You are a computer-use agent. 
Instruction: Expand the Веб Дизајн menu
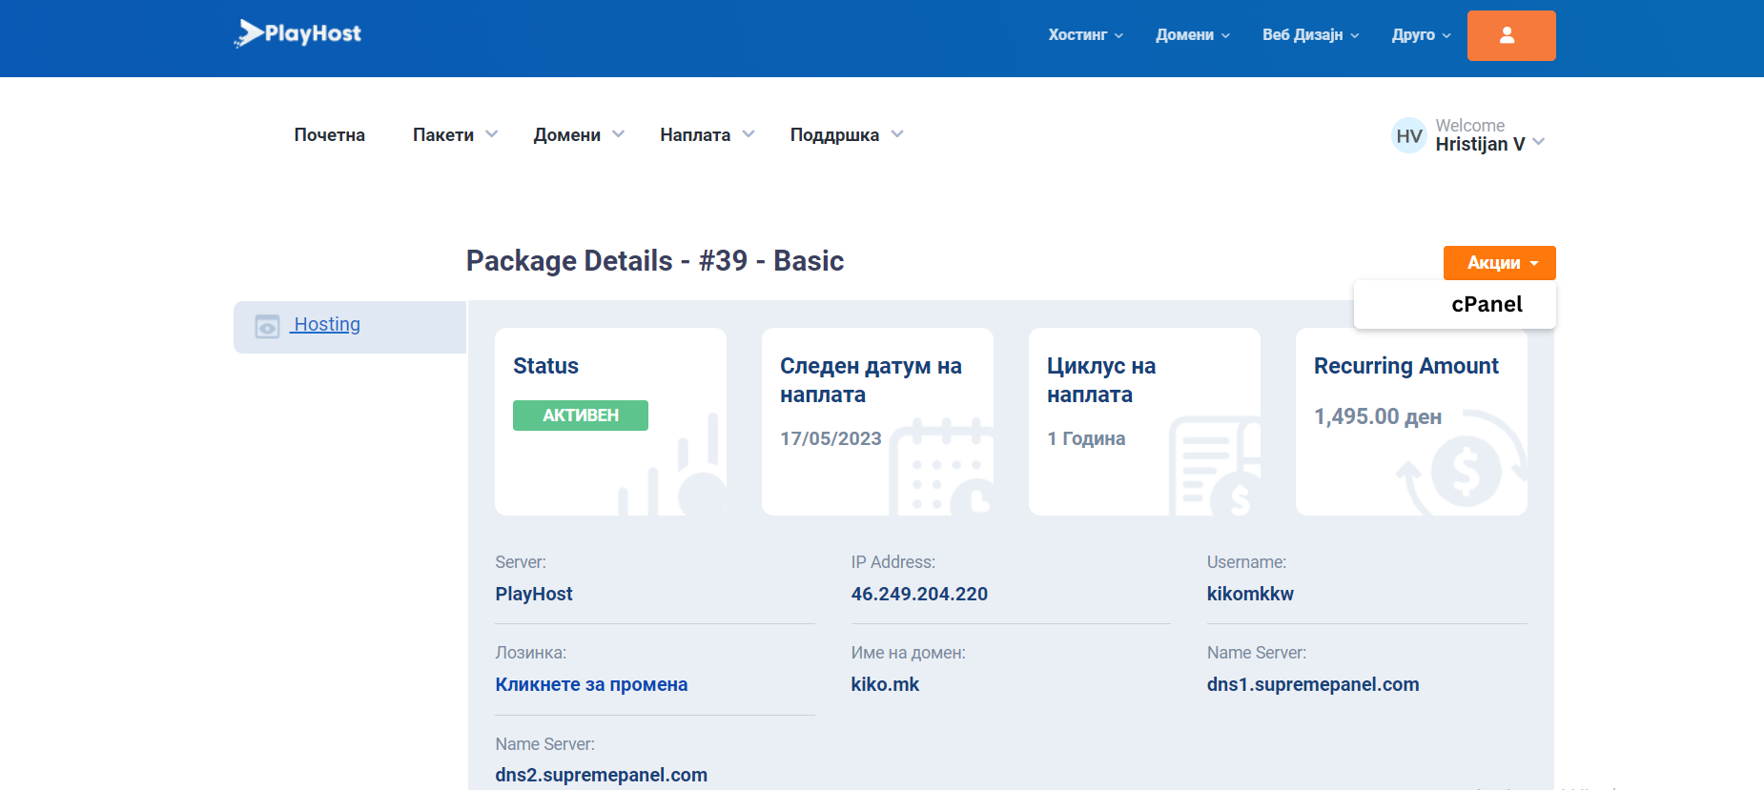1311,35
